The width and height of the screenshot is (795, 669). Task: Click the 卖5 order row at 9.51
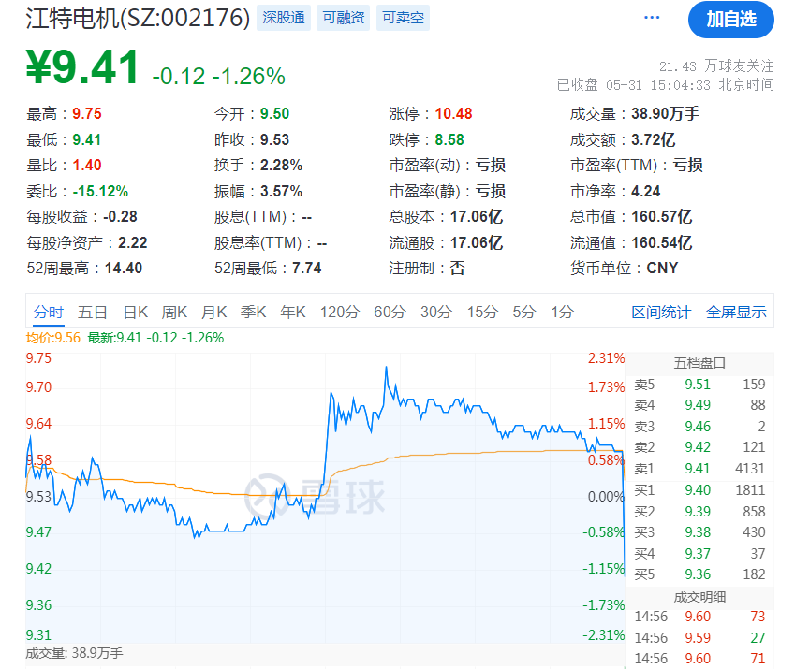(x=699, y=385)
